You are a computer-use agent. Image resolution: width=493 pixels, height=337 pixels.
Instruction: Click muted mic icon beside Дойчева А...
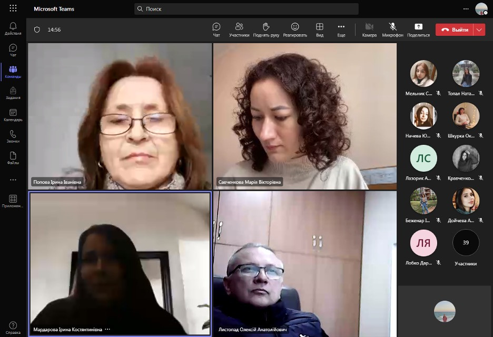[x=480, y=221]
